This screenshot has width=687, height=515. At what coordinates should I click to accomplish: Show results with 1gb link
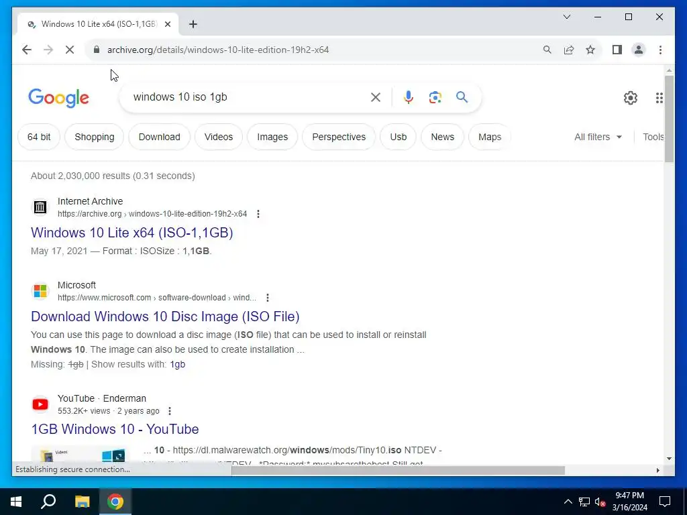tap(177, 364)
